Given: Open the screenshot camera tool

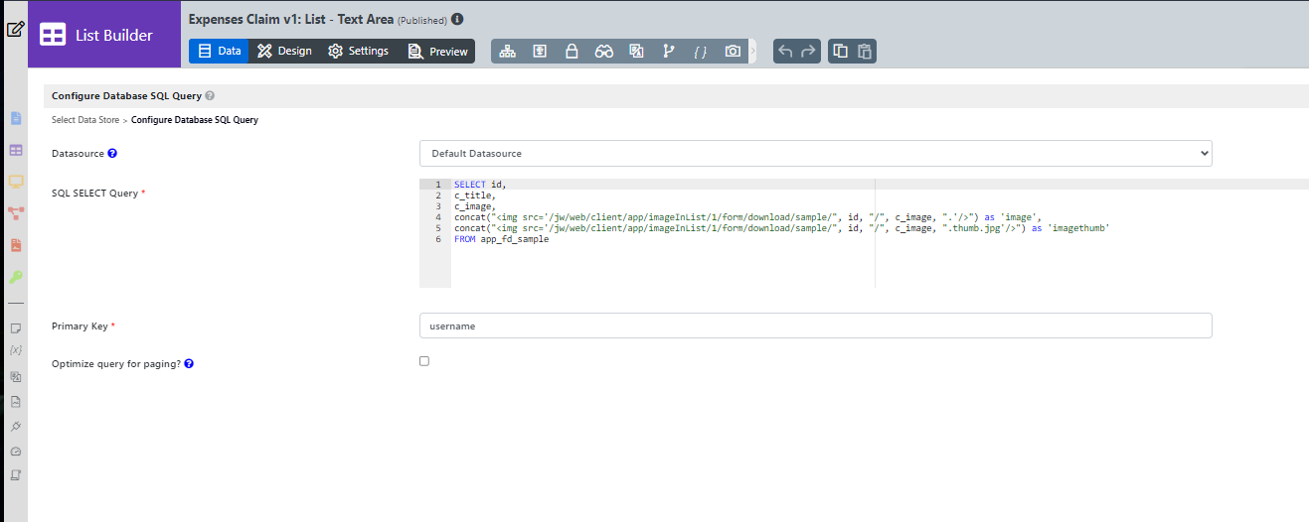Looking at the screenshot, I should pyautogui.click(x=733, y=52).
